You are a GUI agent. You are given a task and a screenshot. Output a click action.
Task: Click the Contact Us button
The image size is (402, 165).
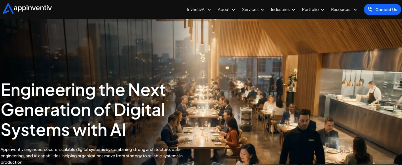click(382, 9)
